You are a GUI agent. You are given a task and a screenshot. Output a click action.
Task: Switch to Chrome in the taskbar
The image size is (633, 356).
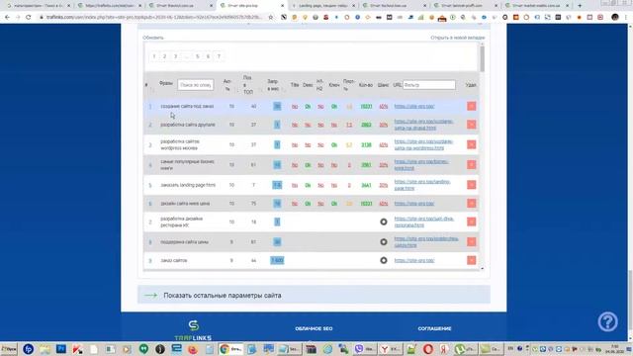click(x=230, y=349)
